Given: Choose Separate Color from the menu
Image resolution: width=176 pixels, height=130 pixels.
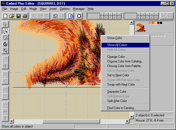Looking at the screenshot, I should coord(125,92).
